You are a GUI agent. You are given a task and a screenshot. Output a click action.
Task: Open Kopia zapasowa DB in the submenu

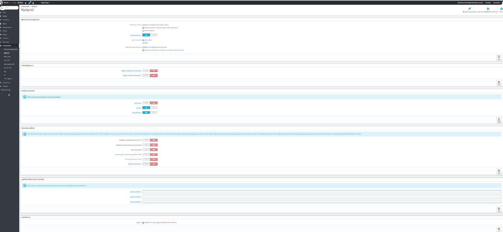(x=9, y=64)
